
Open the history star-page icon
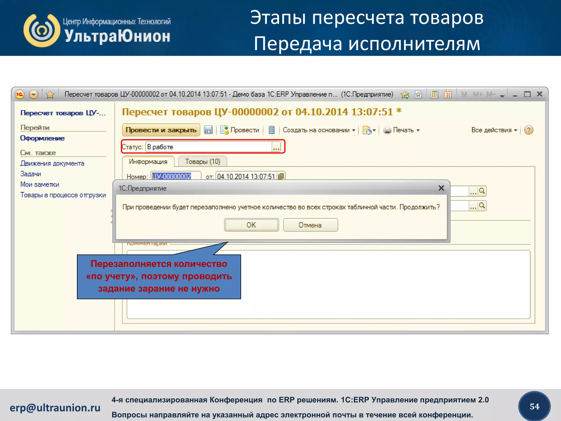coord(418,95)
